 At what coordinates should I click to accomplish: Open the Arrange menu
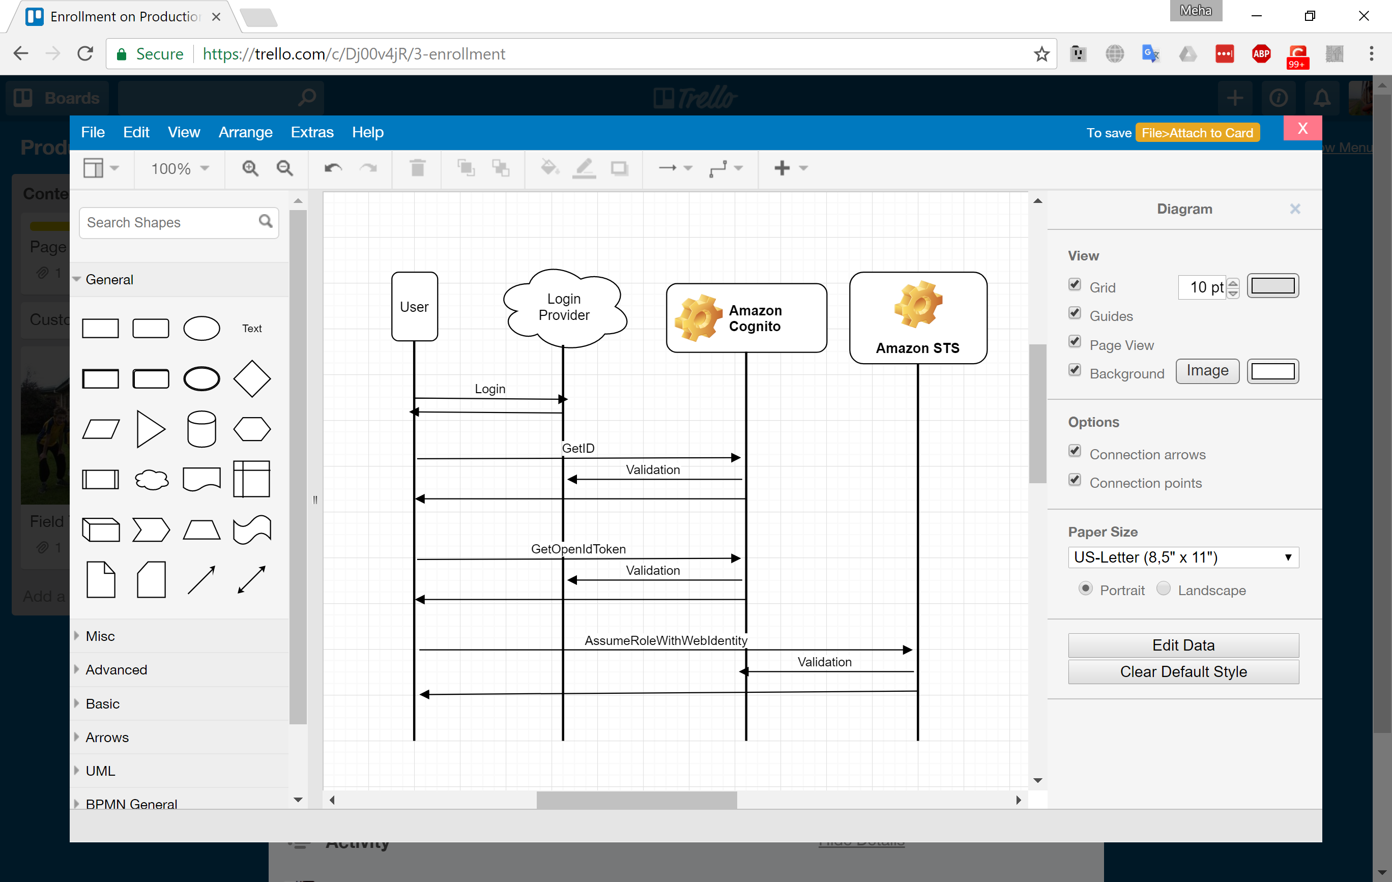tap(245, 132)
